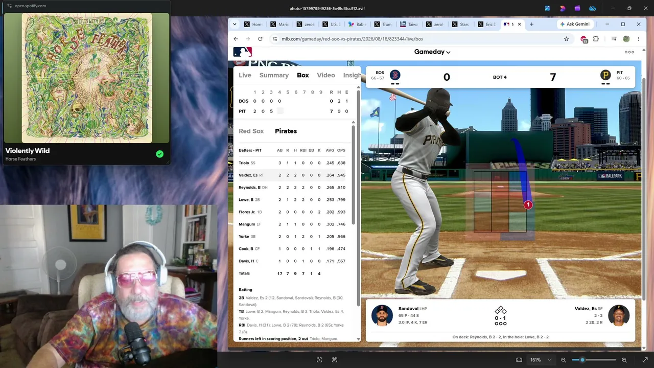Open batter Yorke player link
Screen dimensions: 654x368
(244, 237)
